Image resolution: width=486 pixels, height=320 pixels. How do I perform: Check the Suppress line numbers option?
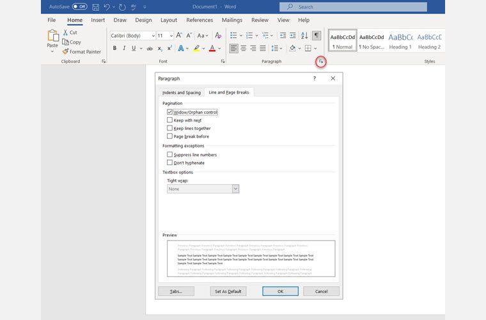(x=170, y=155)
